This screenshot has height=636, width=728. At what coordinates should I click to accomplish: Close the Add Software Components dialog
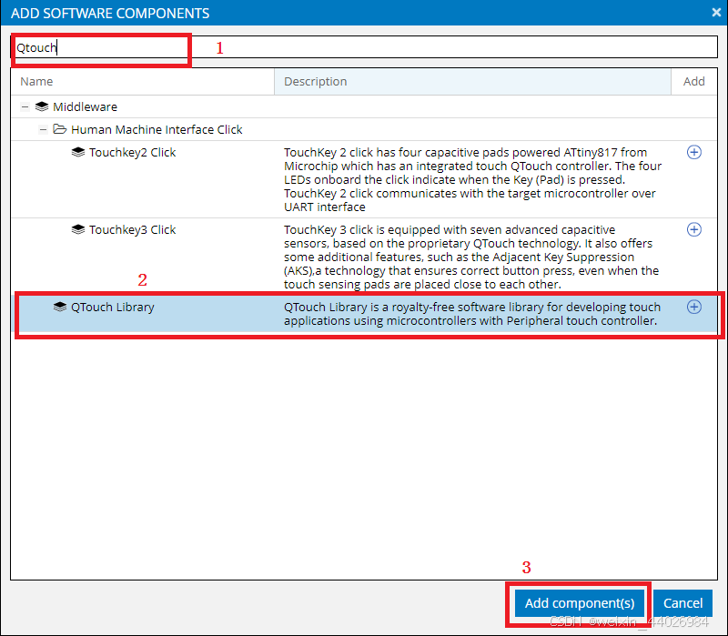[x=715, y=13]
